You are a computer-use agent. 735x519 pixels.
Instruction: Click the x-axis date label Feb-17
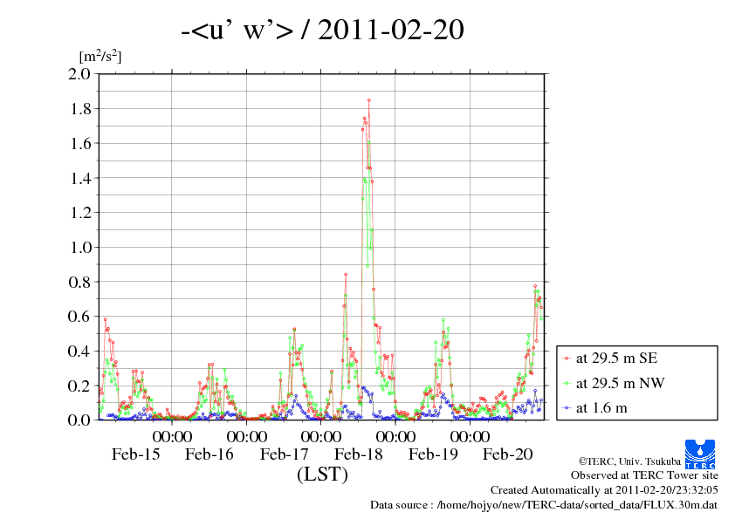tap(284, 454)
